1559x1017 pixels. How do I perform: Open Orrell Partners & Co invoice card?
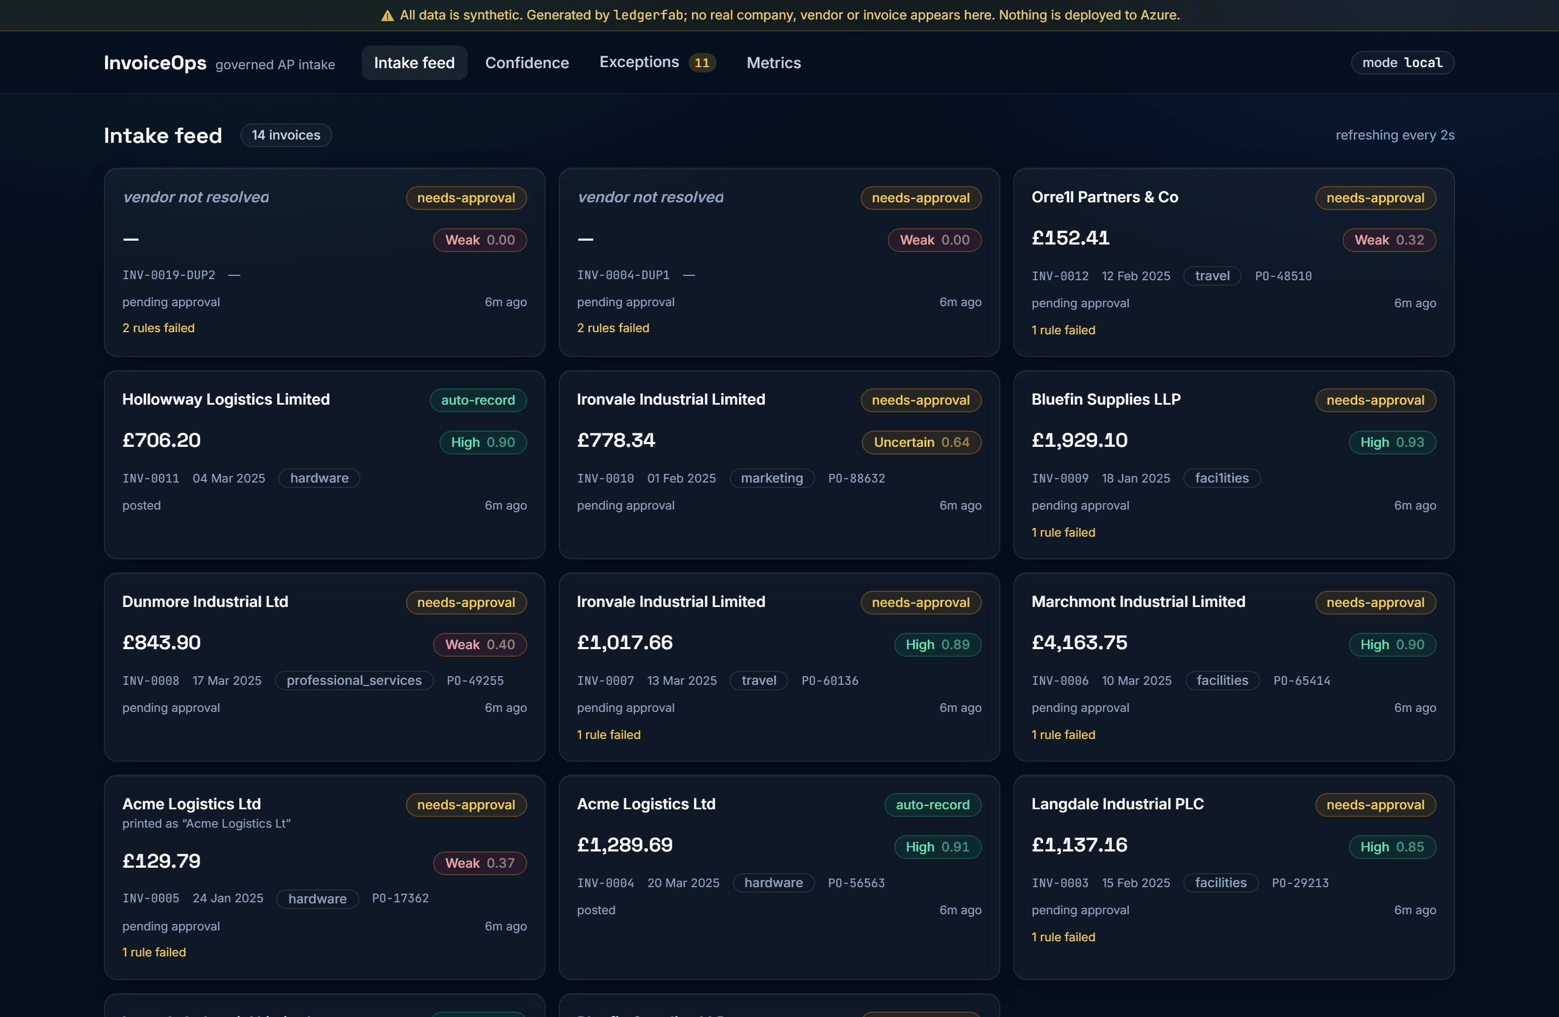click(x=1234, y=262)
